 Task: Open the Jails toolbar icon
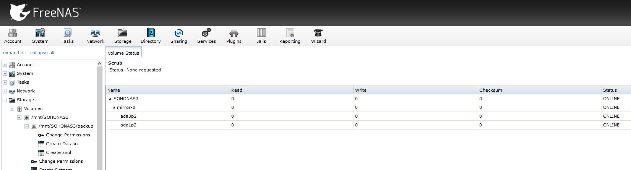pos(261,33)
